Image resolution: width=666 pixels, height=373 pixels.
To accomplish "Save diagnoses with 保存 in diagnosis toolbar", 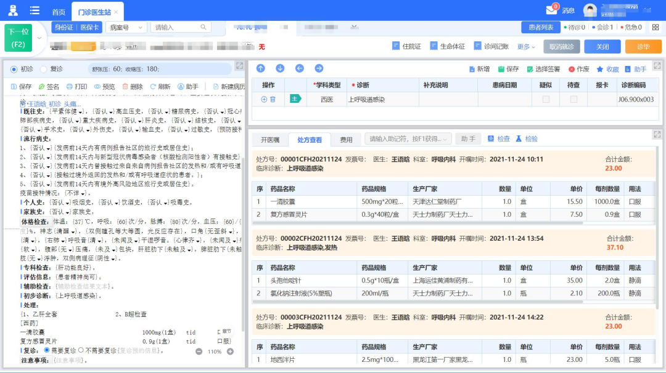I will coord(508,69).
